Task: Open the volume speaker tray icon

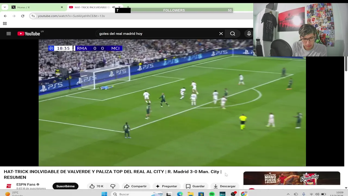Action: click(317, 194)
